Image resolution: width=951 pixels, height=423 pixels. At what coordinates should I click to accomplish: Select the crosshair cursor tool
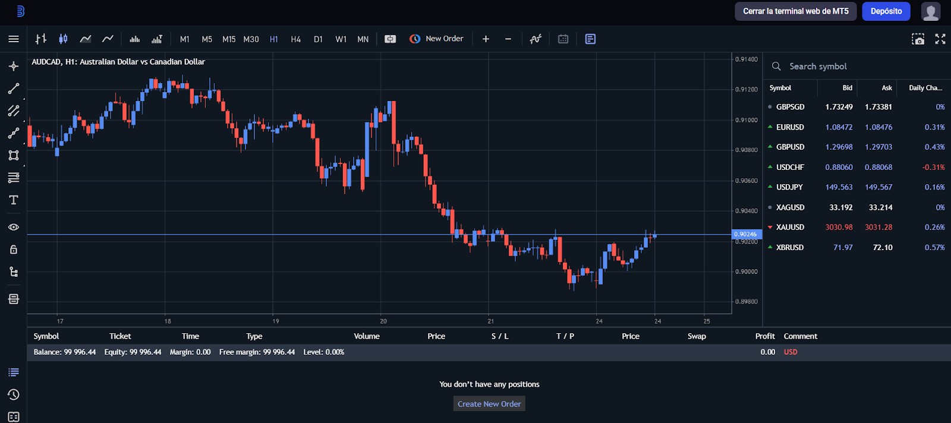point(14,66)
